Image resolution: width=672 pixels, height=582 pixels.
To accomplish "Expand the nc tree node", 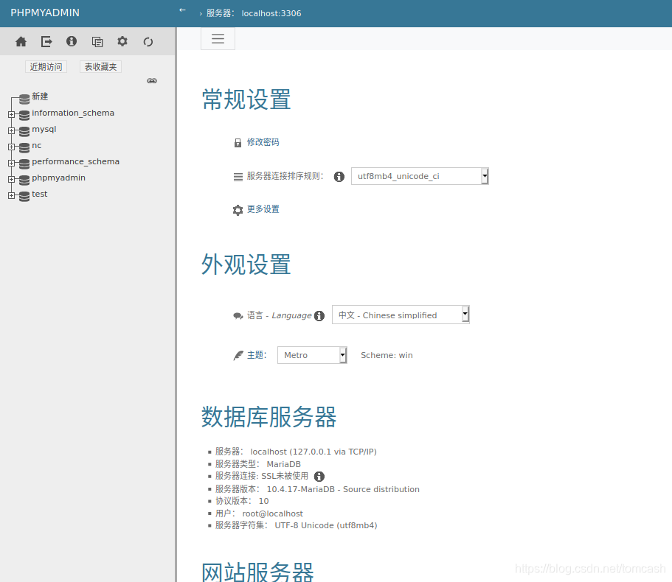I will tap(12, 147).
